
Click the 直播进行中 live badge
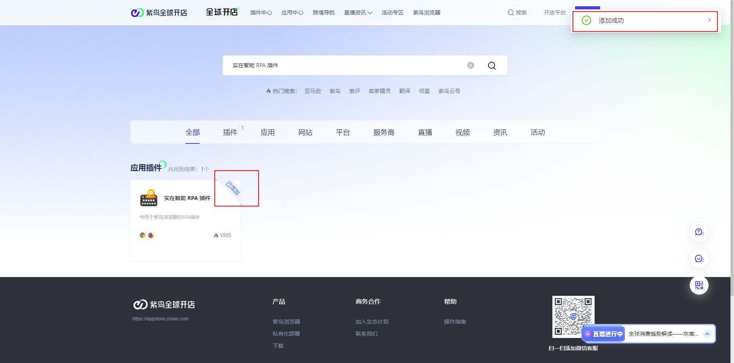click(604, 334)
